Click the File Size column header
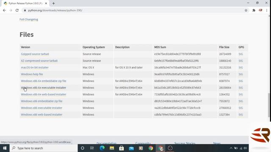Image resolution: width=271 pixels, height=152 pixels. point(224,47)
